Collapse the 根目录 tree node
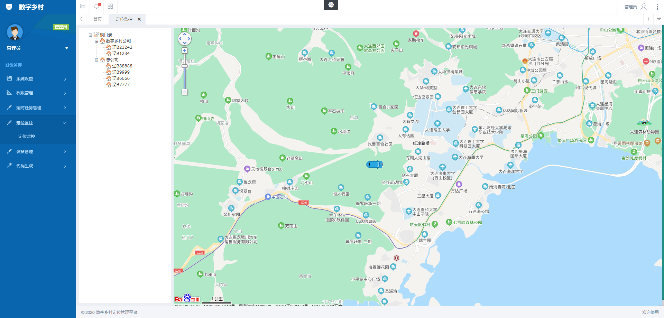 [90, 35]
